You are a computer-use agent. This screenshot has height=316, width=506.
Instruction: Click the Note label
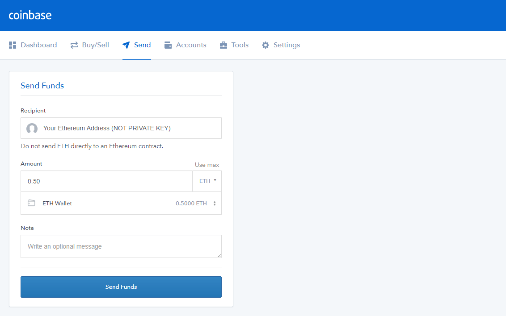tap(27, 228)
